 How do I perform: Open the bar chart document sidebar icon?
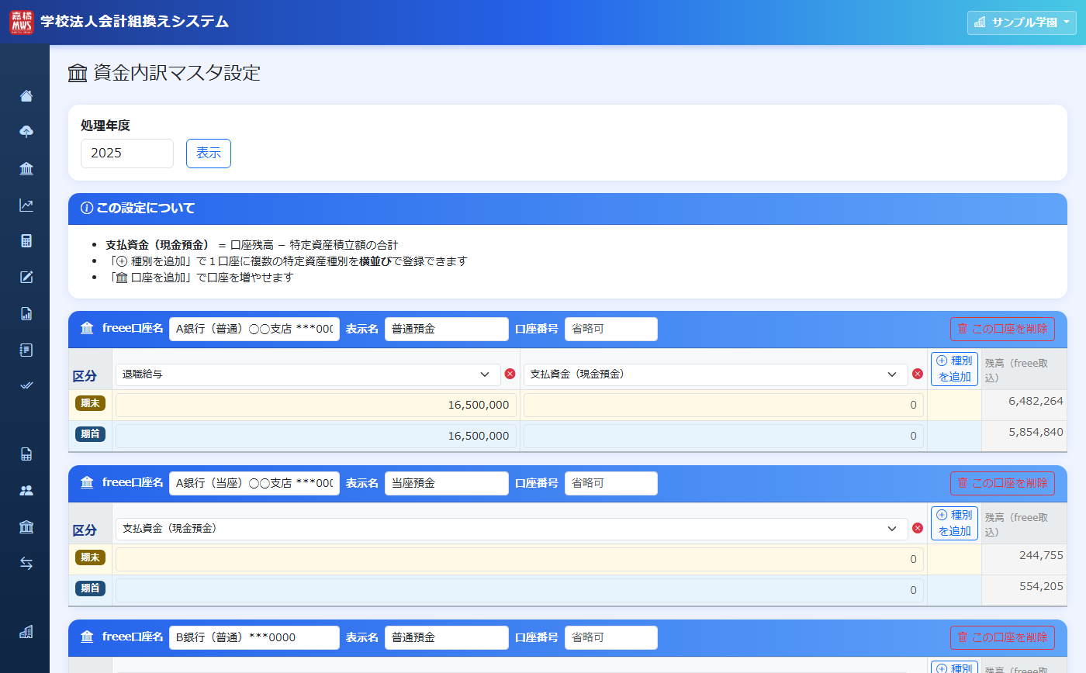click(x=26, y=314)
